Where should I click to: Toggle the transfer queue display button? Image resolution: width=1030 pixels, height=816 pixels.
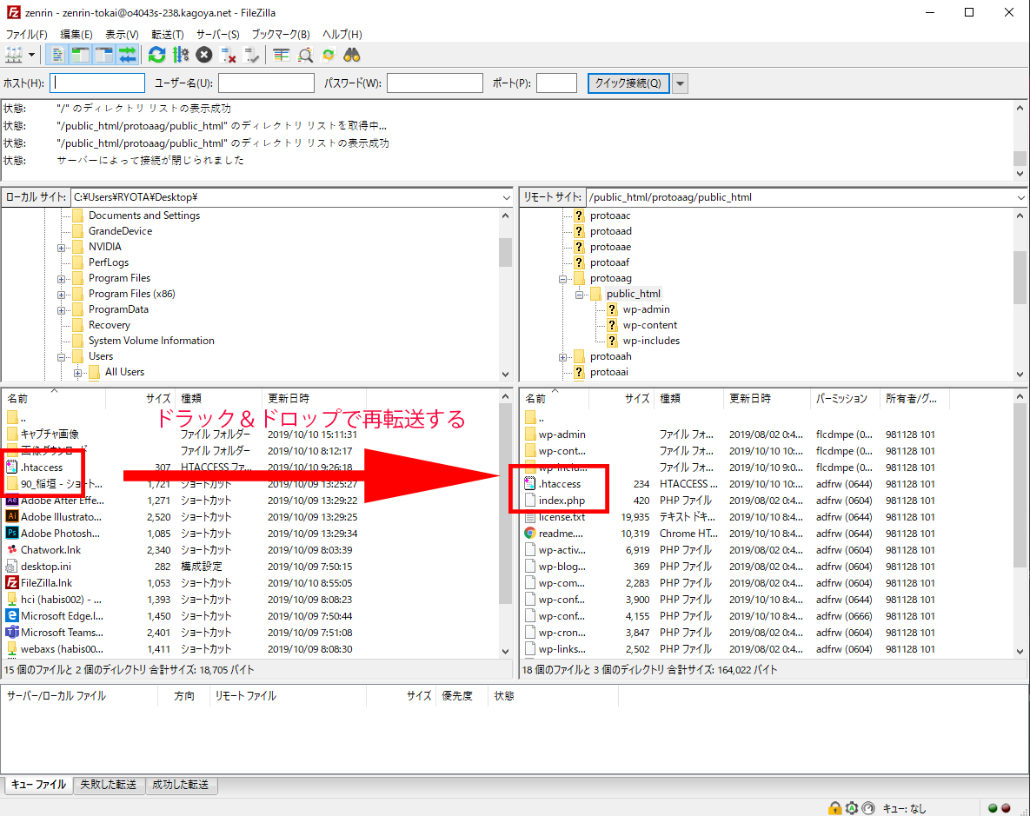128,55
